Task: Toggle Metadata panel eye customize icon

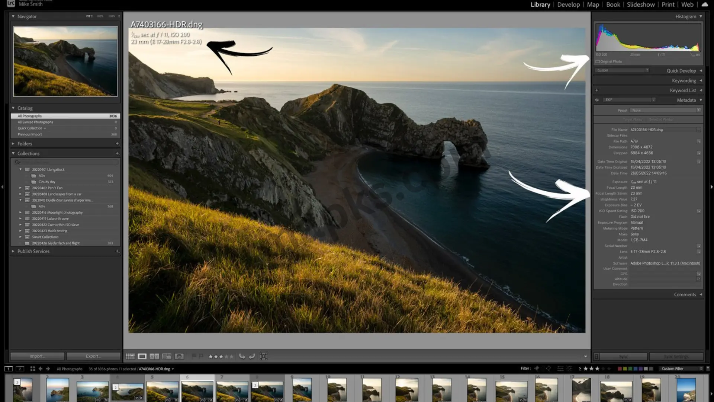Action: [x=597, y=100]
